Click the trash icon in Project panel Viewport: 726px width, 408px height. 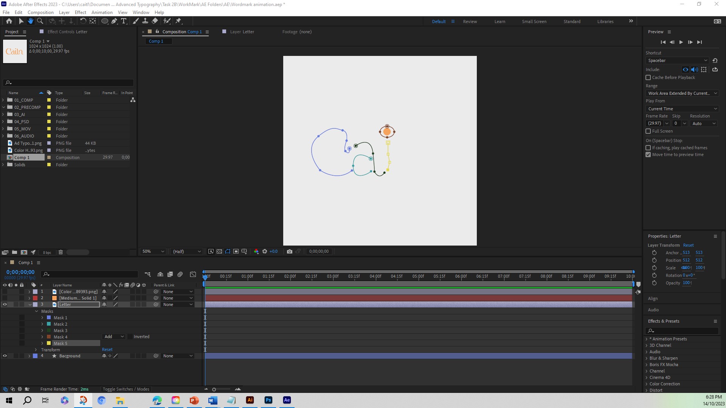coord(60,252)
